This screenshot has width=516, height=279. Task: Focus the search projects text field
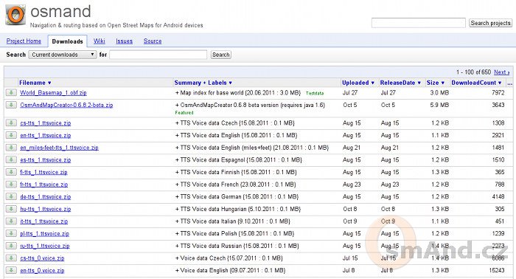coord(419,23)
